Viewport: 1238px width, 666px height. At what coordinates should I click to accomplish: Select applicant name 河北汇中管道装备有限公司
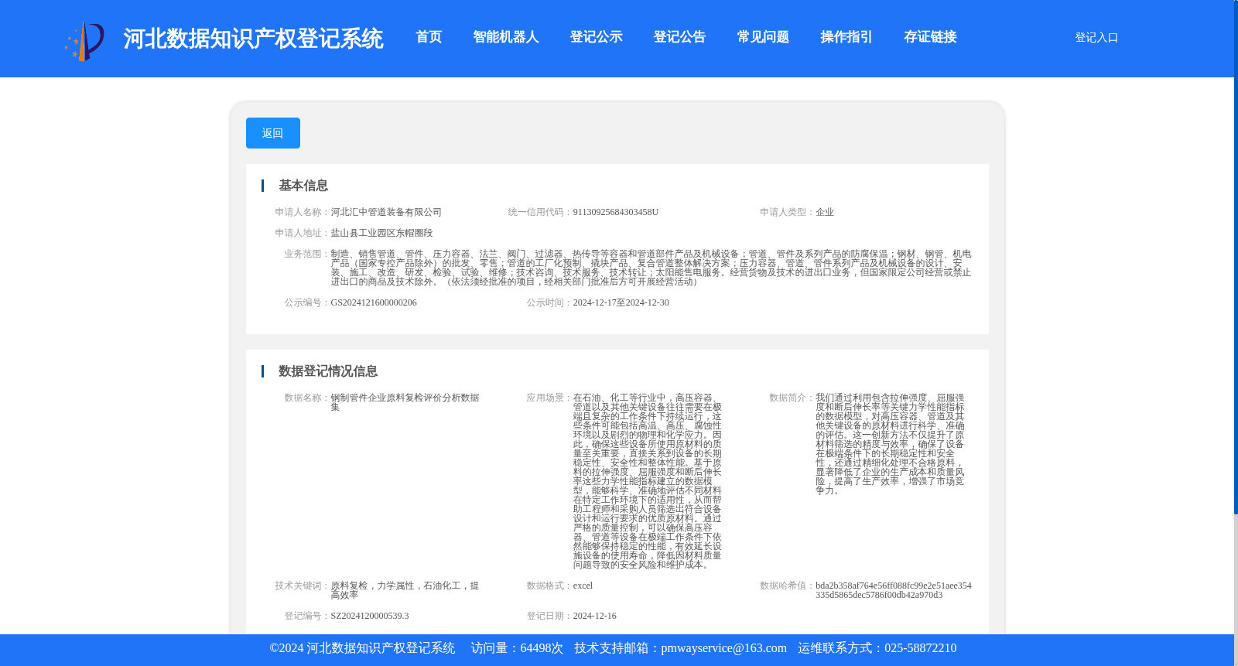(x=386, y=212)
